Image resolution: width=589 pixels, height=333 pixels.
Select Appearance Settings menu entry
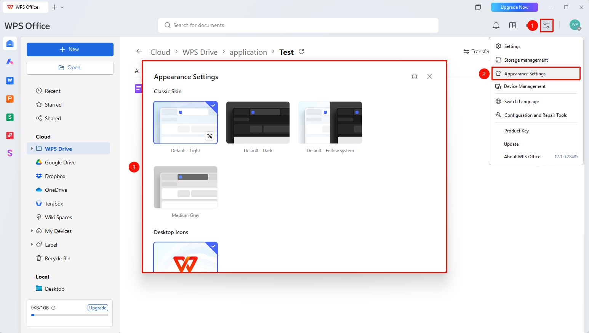[536, 73]
